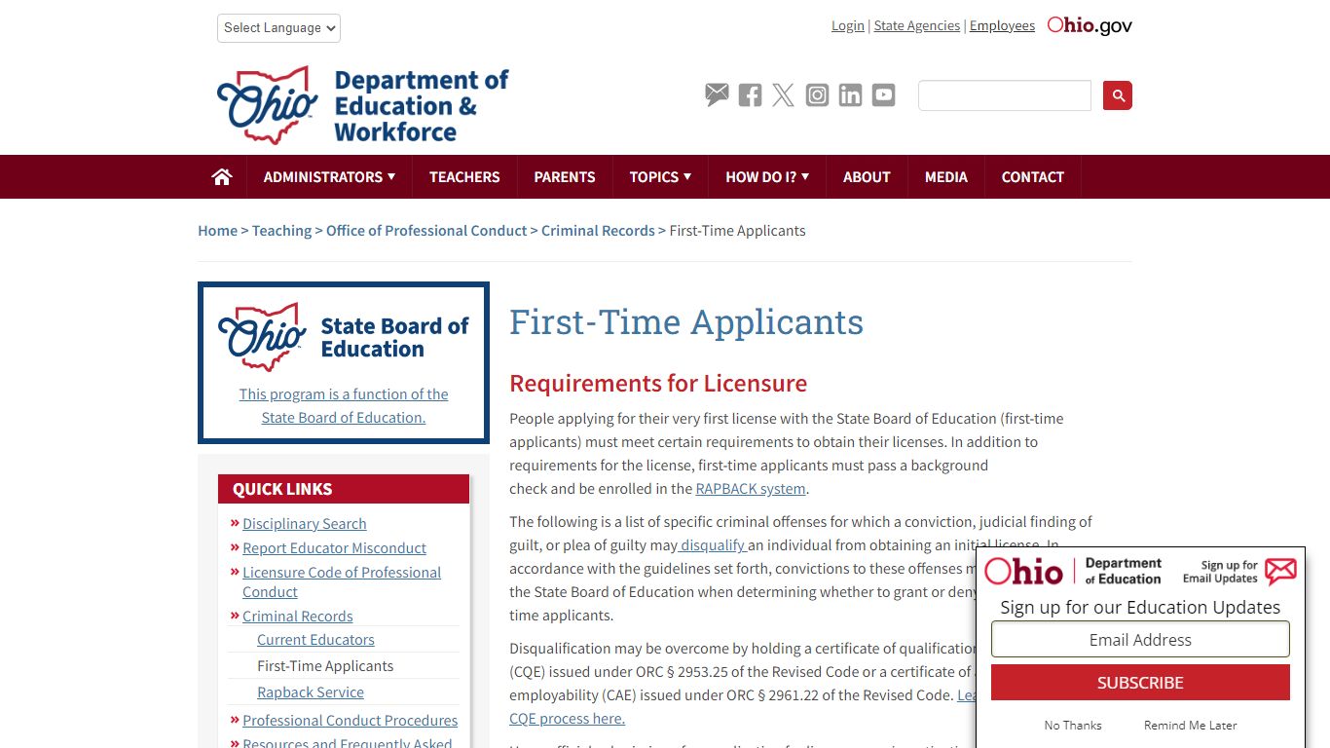Open Licensure Code of Professional Conduct link

click(342, 582)
